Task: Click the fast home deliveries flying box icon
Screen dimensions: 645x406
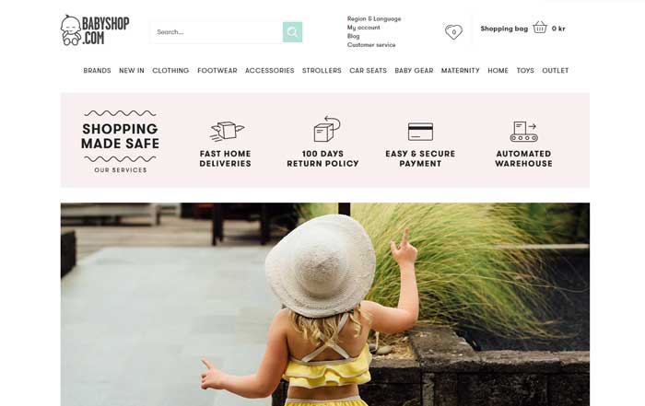Action: (x=227, y=131)
